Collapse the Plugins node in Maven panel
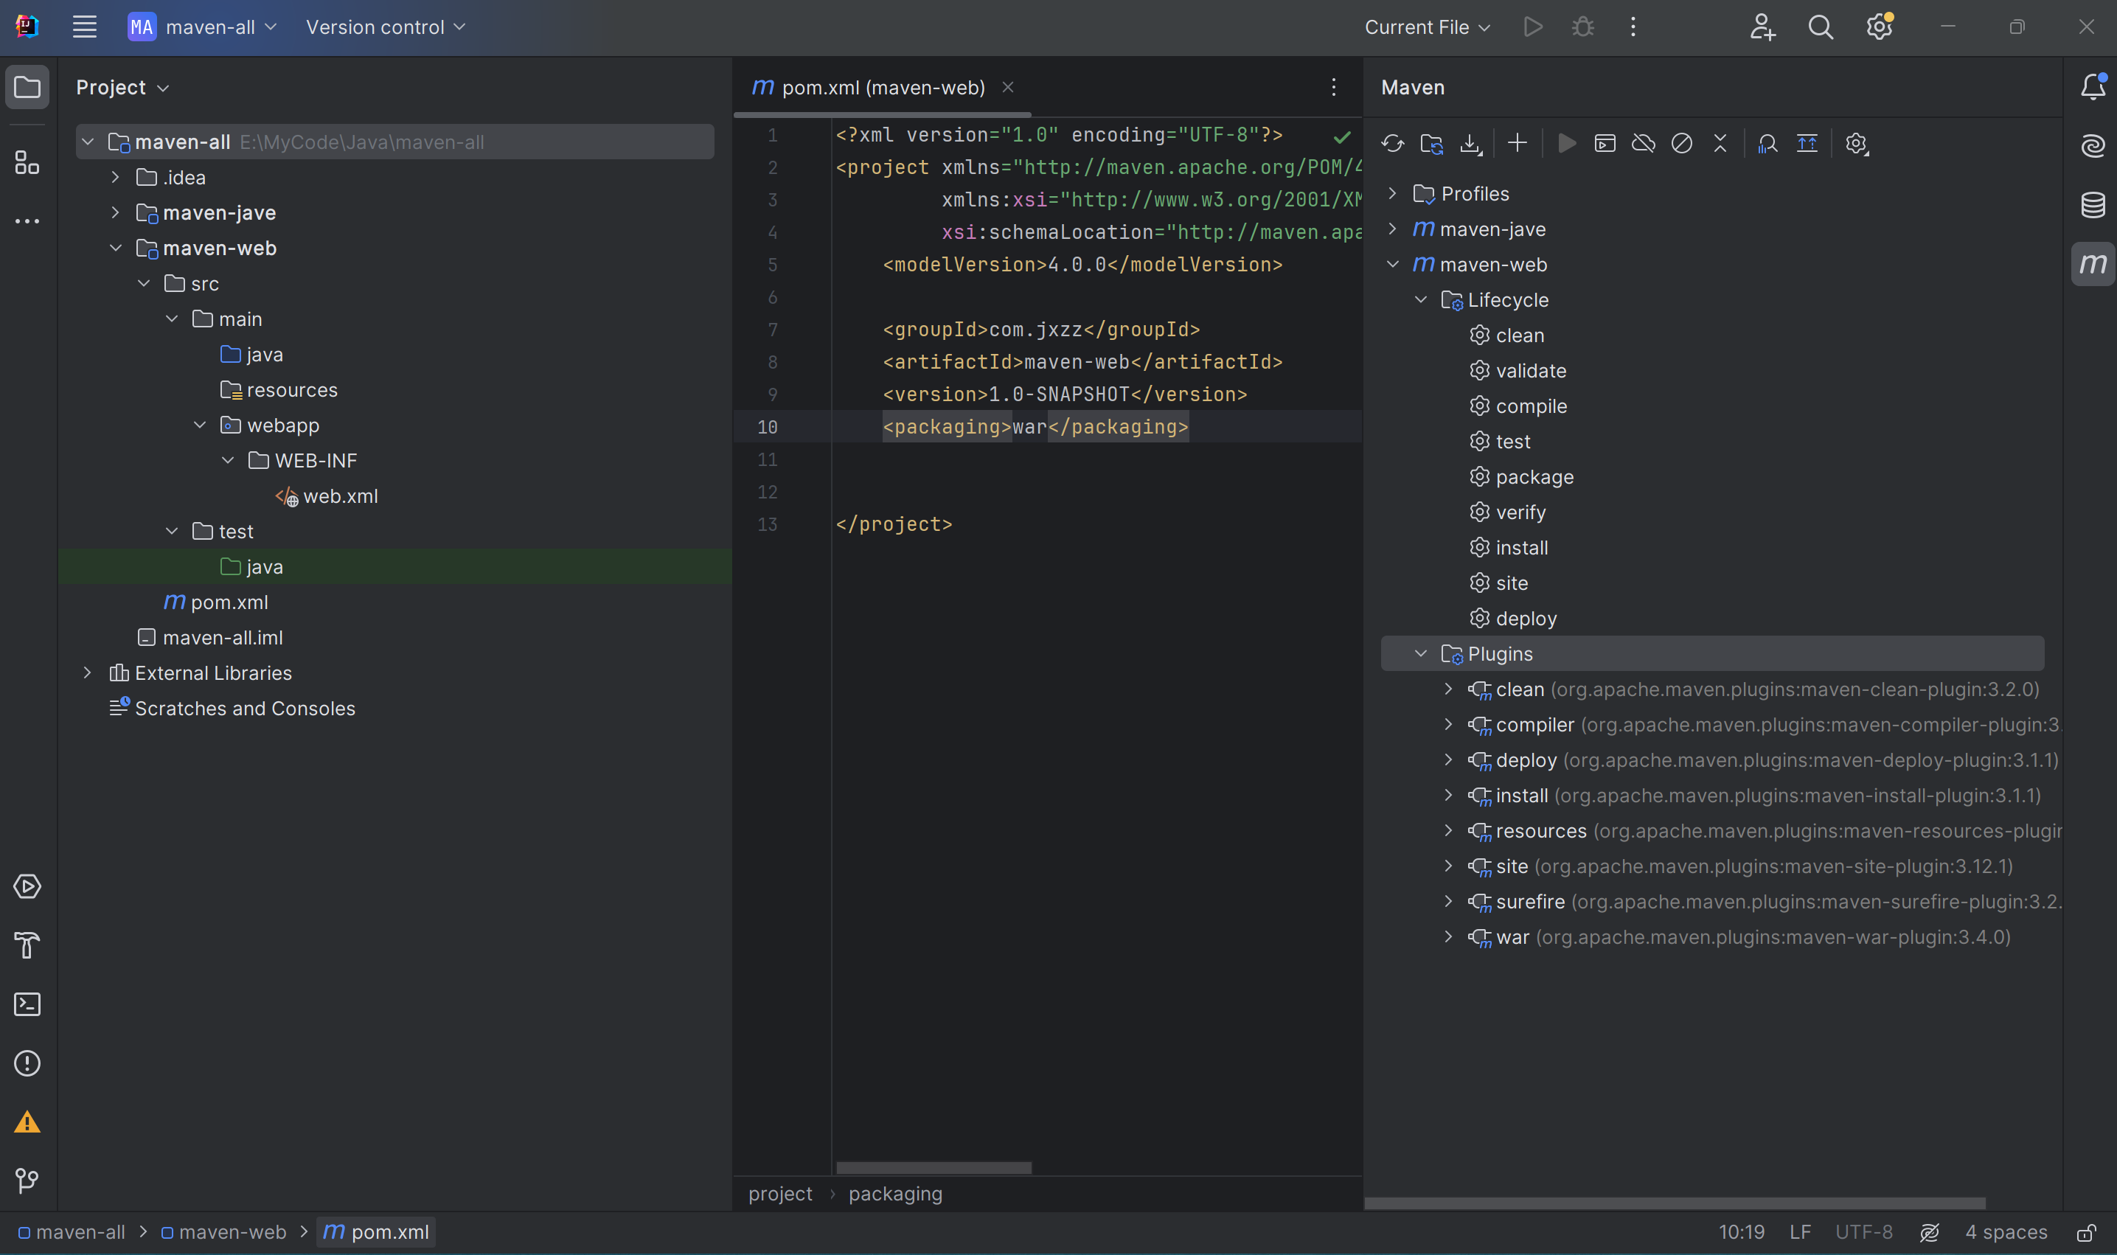2117x1255 pixels. click(x=1421, y=654)
